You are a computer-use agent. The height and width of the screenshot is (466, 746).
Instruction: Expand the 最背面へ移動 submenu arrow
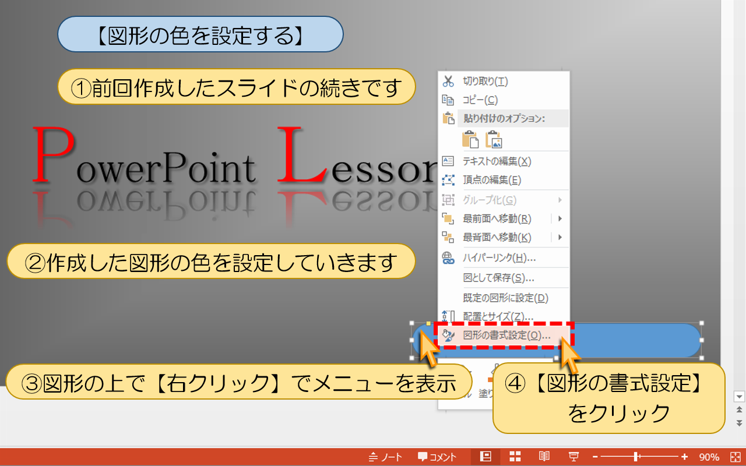click(560, 238)
